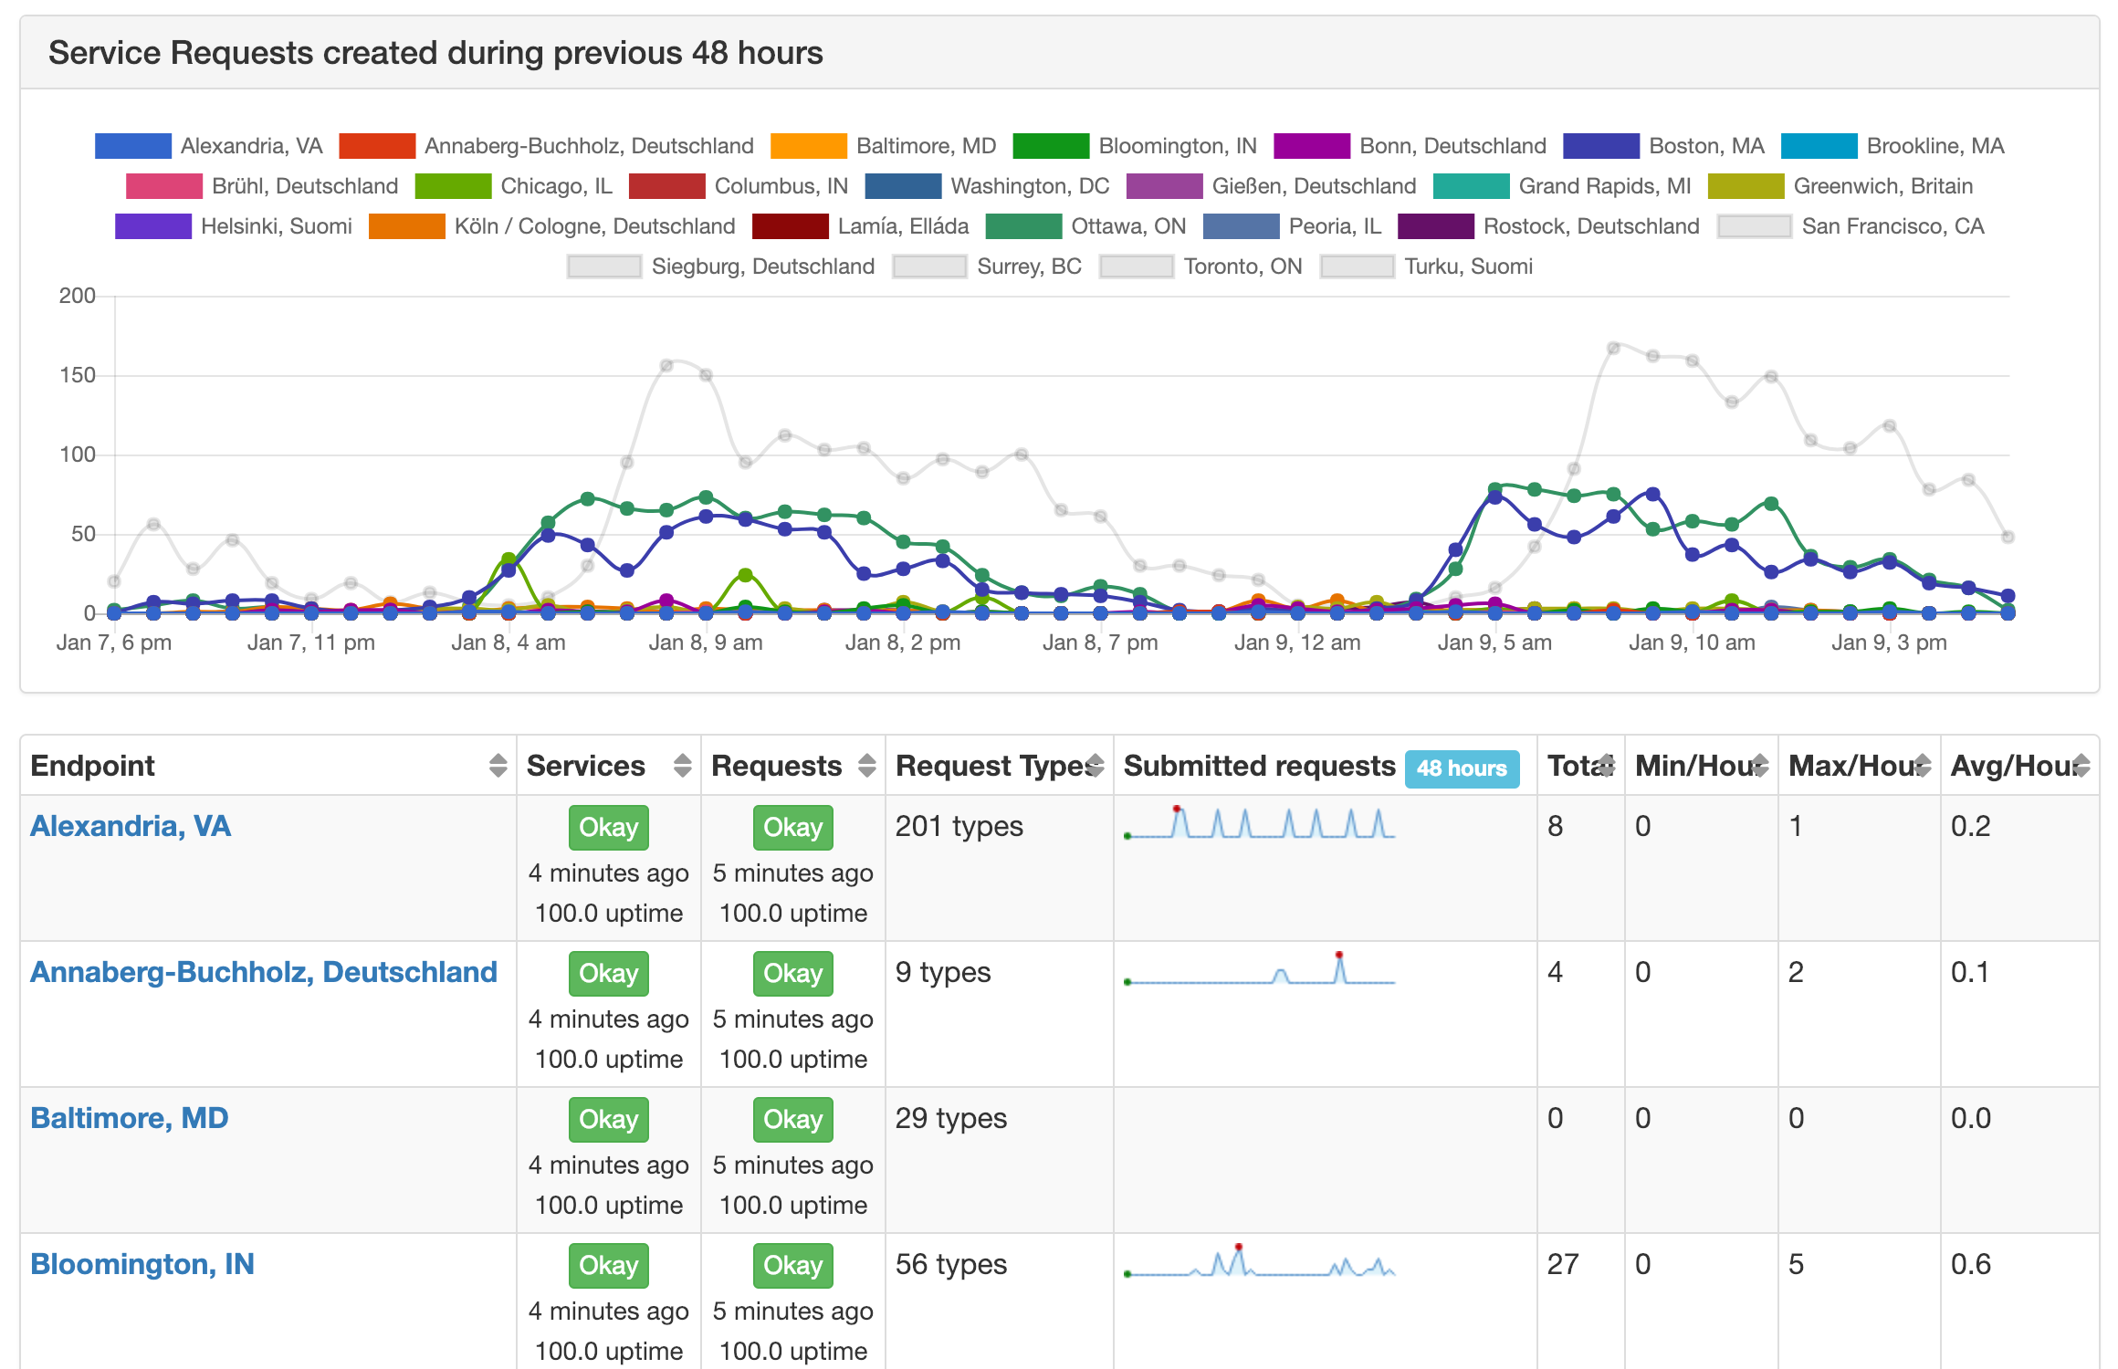Click Alexandria, VA submitted requests sparkline

[x=1260, y=824]
